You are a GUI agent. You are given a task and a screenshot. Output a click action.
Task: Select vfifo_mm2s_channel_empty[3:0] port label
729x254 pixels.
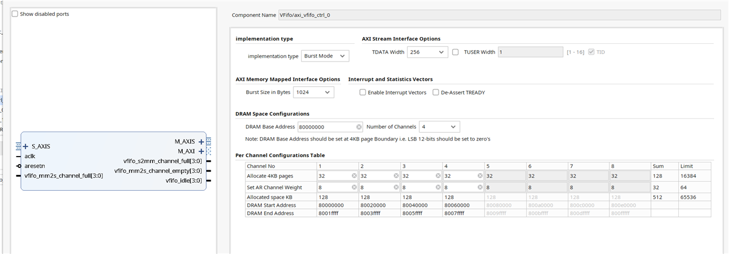coord(158,171)
